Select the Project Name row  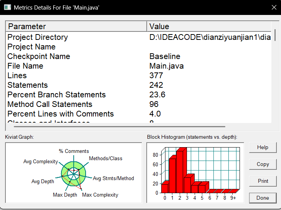(138, 47)
